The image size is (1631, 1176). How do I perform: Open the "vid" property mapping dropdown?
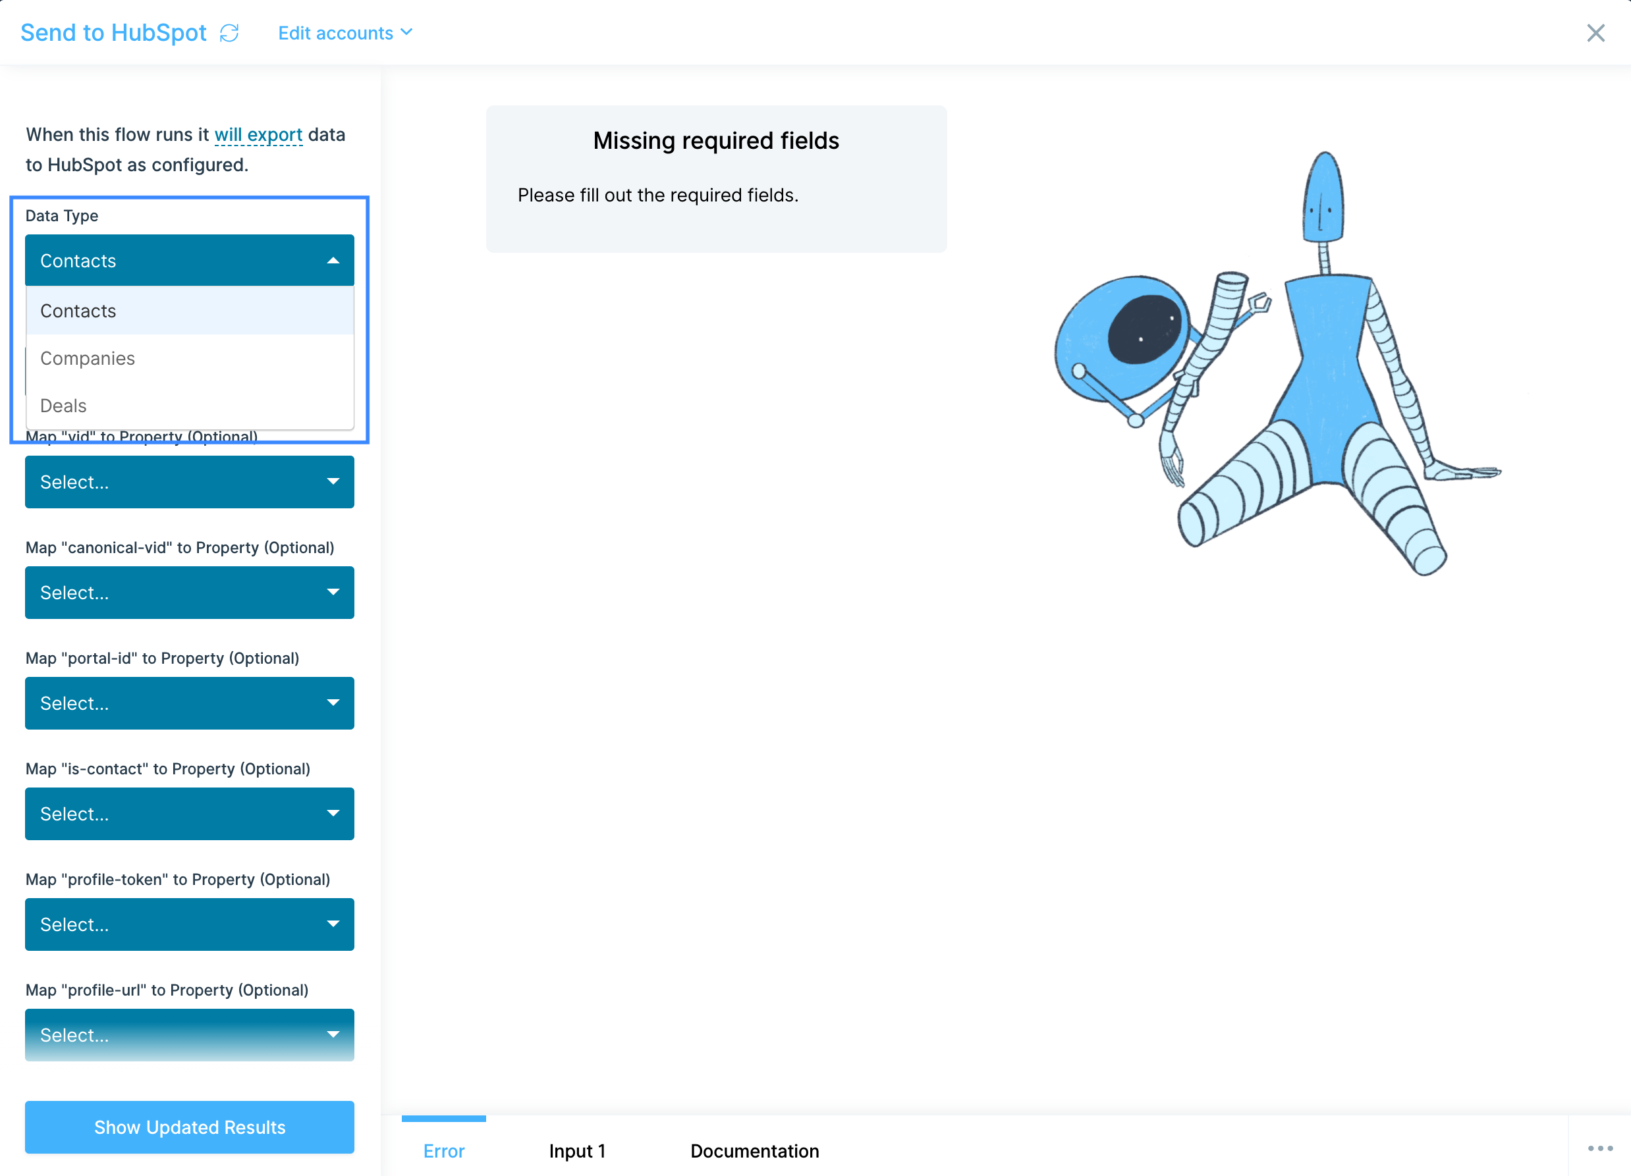point(189,481)
